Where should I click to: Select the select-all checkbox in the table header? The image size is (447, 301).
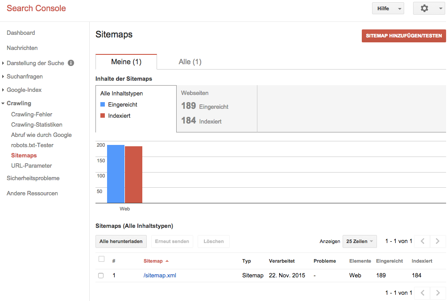(101, 259)
